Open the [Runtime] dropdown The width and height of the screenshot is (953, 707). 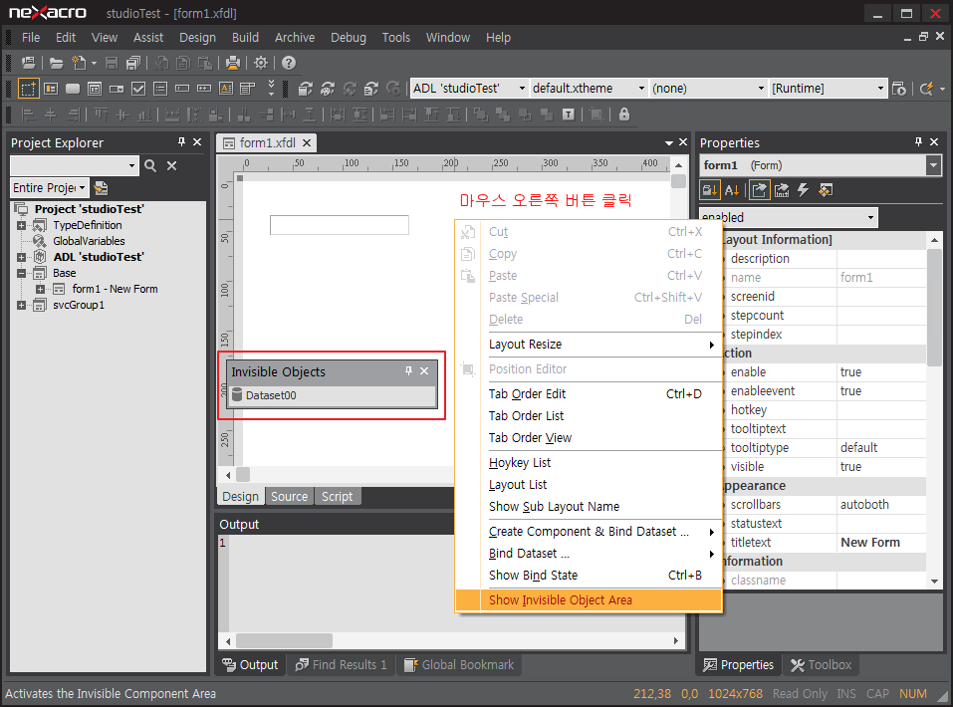click(880, 89)
